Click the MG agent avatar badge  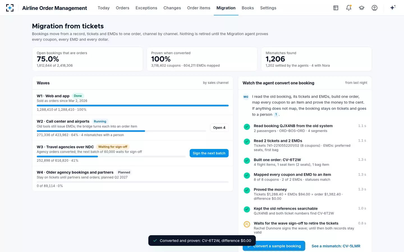(246, 97)
